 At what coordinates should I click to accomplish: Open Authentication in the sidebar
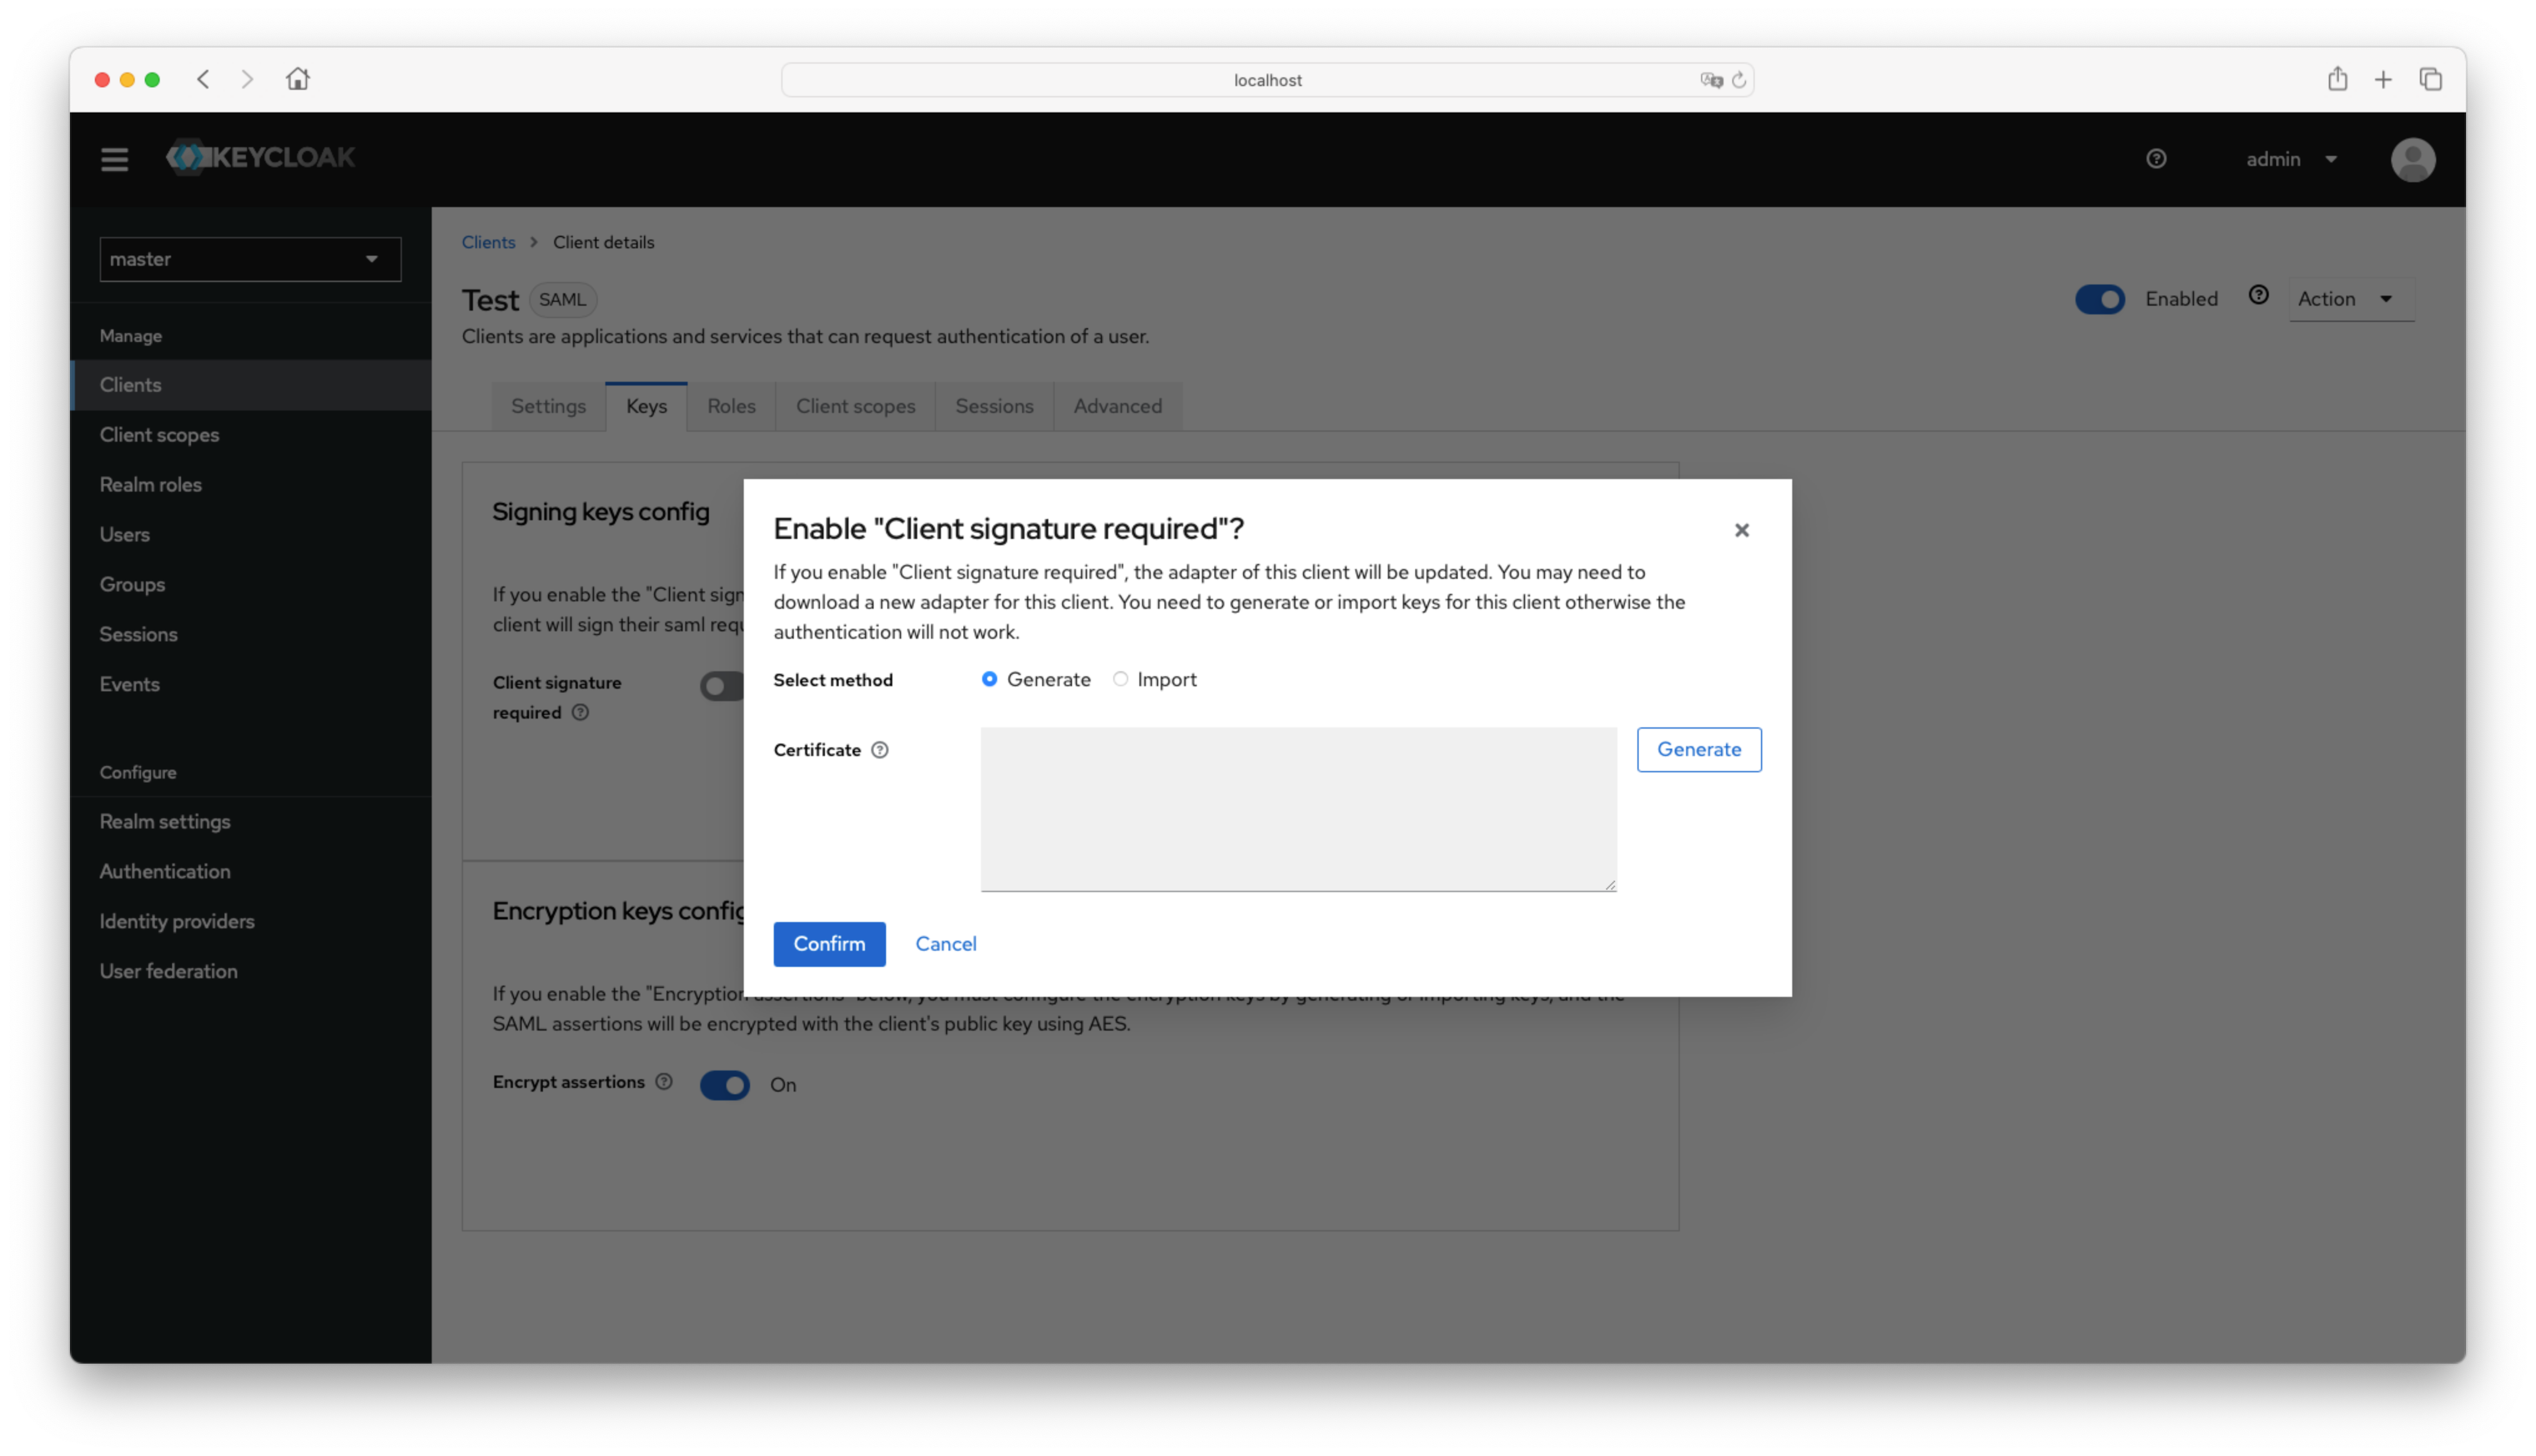click(x=250, y=872)
